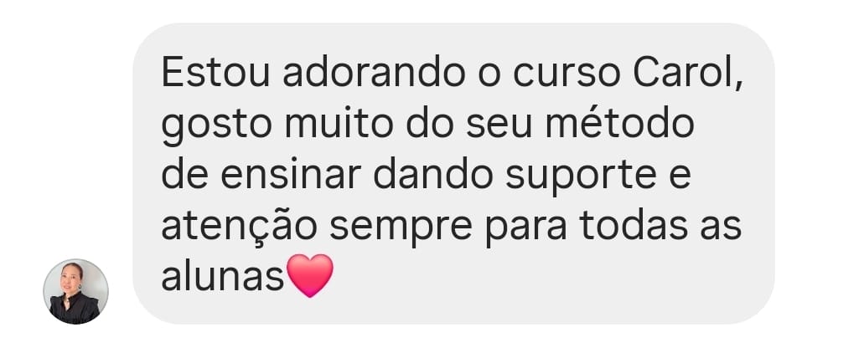The height and width of the screenshot is (358, 864).
Task: Click the word "atenção" in the message
Action: pyautogui.click(x=239, y=227)
